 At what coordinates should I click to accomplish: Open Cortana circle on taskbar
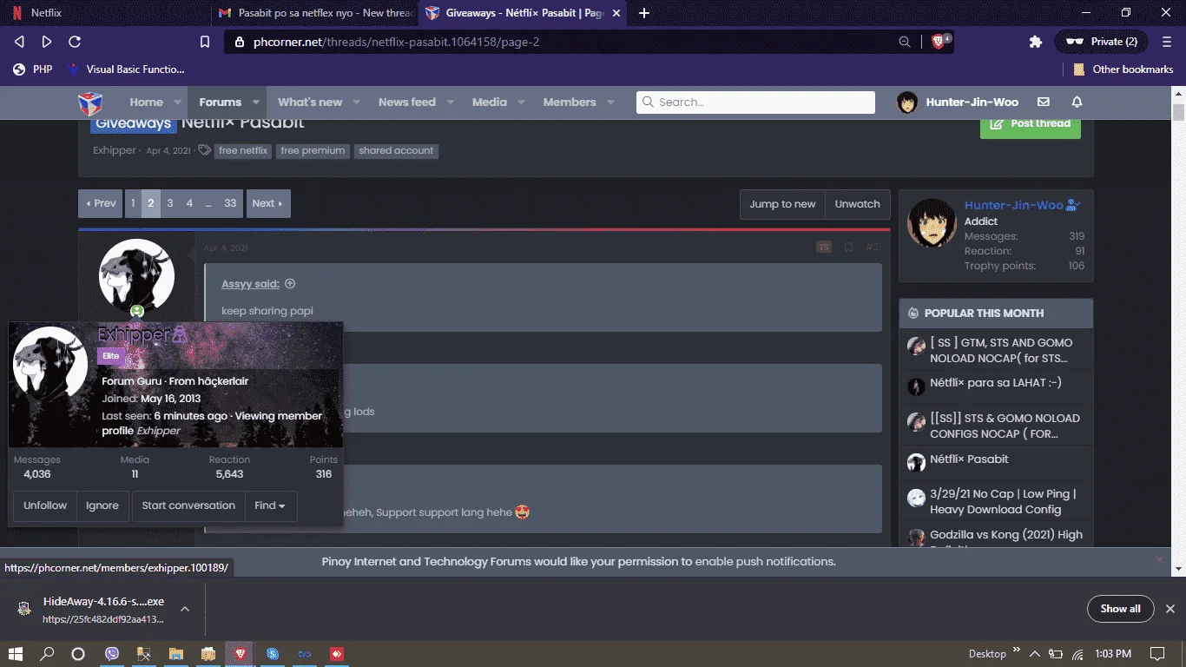click(78, 653)
